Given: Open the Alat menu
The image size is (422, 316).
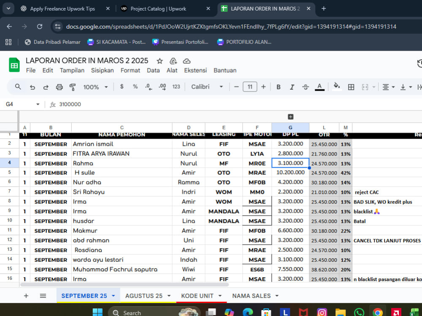Looking at the screenshot, I should (172, 70).
